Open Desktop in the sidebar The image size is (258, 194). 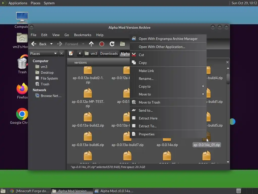(x=47, y=72)
